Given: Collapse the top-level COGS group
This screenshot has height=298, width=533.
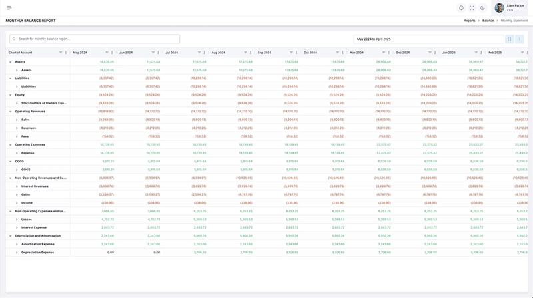Looking at the screenshot, I should (10, 162).
